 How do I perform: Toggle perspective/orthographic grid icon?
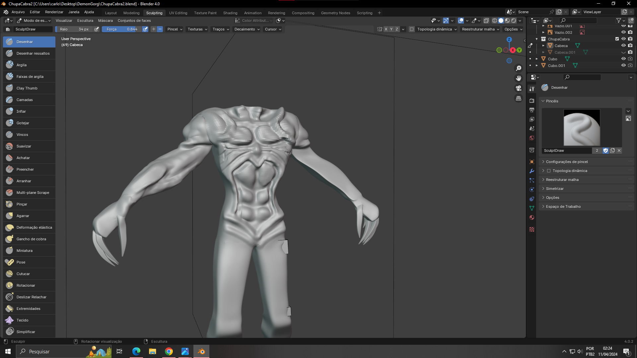point(518,98)
